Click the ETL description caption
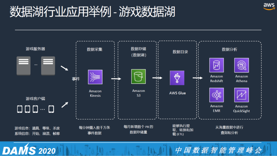The height and width of the screenshot is (156, 277). (183, 130)
